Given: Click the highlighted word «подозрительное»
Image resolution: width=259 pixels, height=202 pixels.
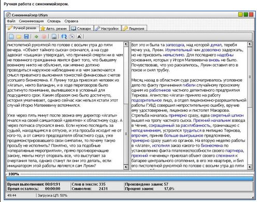Looking at the screenshot, I should [x=147, y=100].
